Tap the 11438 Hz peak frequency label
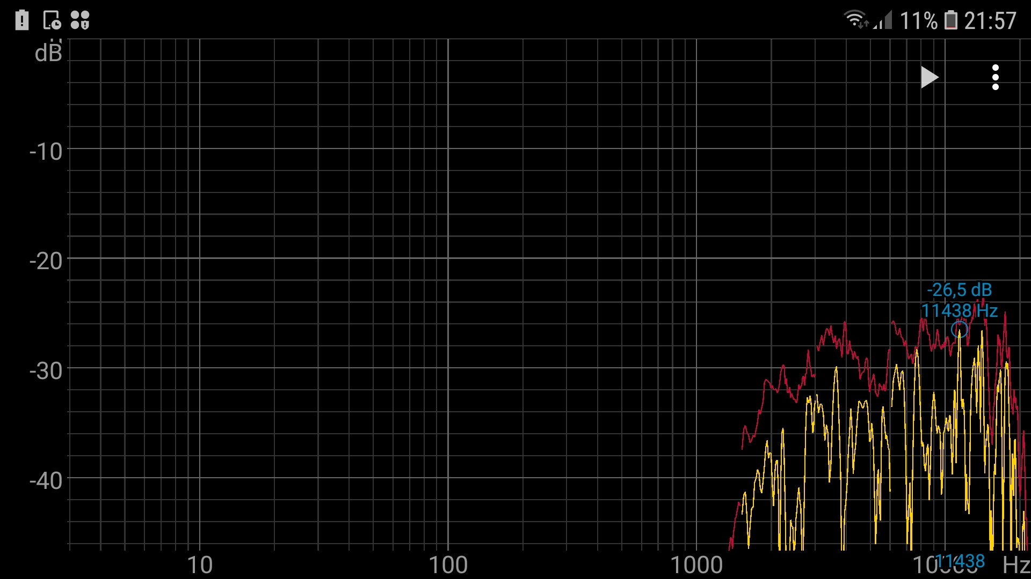Image resolution: width=1031 pixels, height=579 pixels. (960, 311)
